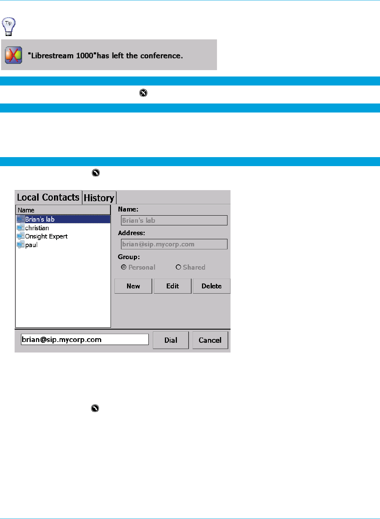
Task: Click the christian contact icon
Action: (x=21, y=228)
